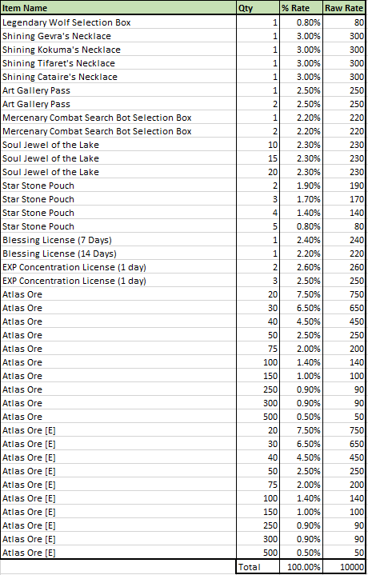Screen dimensions: 368x575
Task: Select the Shining Cataire's Necklace cell
Action: coord(118,77)
